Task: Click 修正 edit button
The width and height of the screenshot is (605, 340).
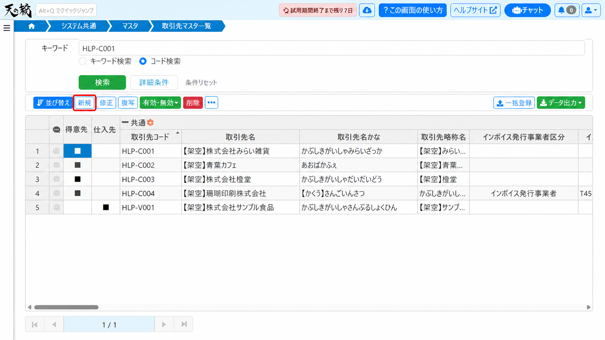Action: tap(106, 103)
